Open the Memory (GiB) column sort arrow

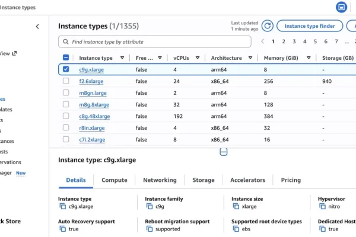coord(309,58)
